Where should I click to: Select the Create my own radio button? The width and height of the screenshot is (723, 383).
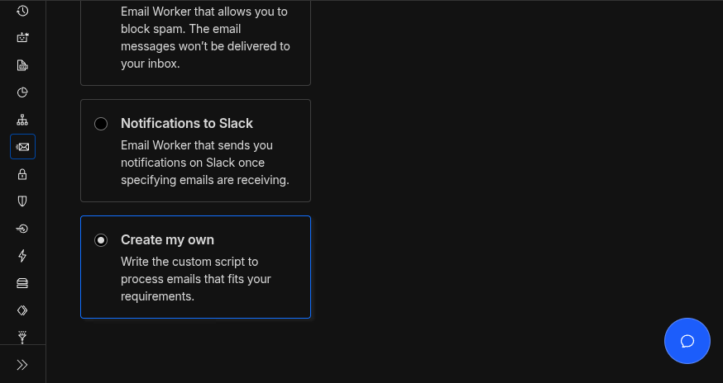pyautogui.click(x=101, y=240)
